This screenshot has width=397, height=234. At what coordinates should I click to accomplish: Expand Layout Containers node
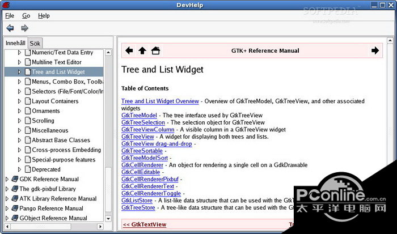(x=19, y=101)
